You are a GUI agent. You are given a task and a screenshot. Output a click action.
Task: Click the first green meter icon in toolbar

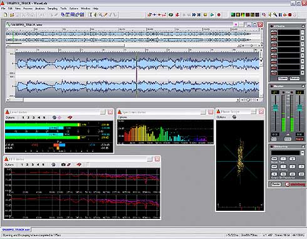pyautogui.click(x=233, y=15)
